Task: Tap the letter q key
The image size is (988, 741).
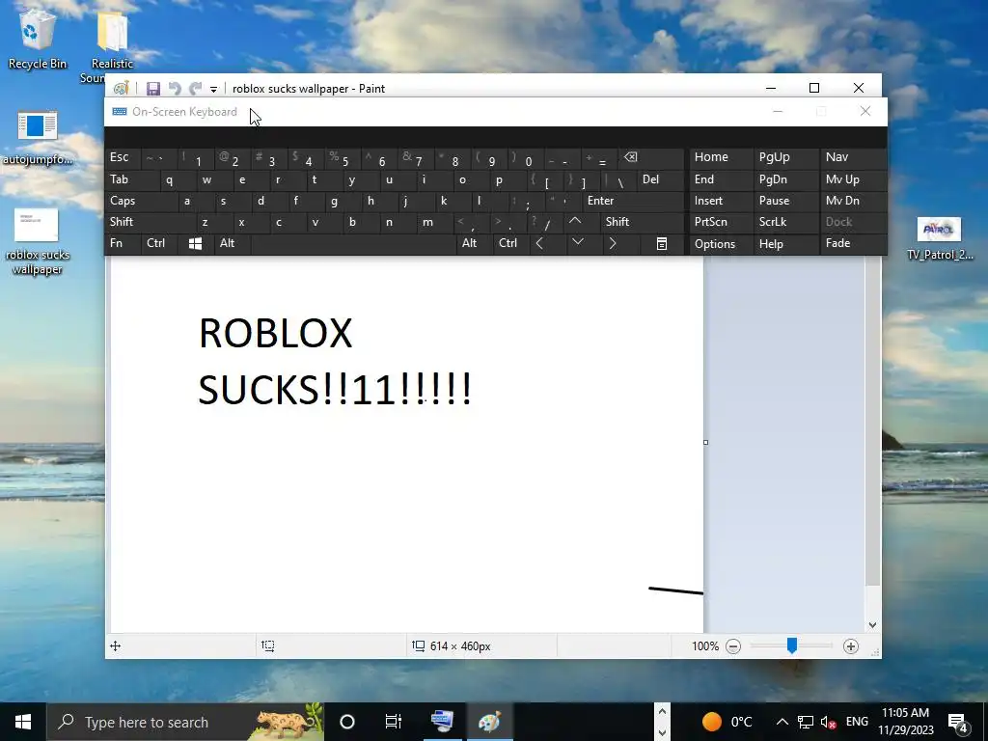Action: point(178,179)
